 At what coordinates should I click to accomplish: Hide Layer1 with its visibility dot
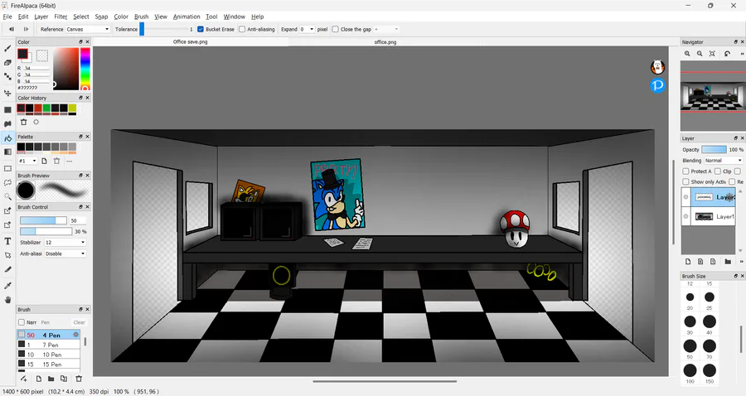tap(685, 216)
